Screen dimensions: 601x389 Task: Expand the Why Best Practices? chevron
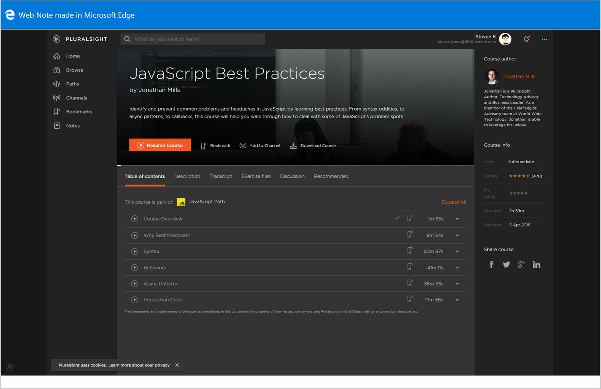click(x=457, y=235)
